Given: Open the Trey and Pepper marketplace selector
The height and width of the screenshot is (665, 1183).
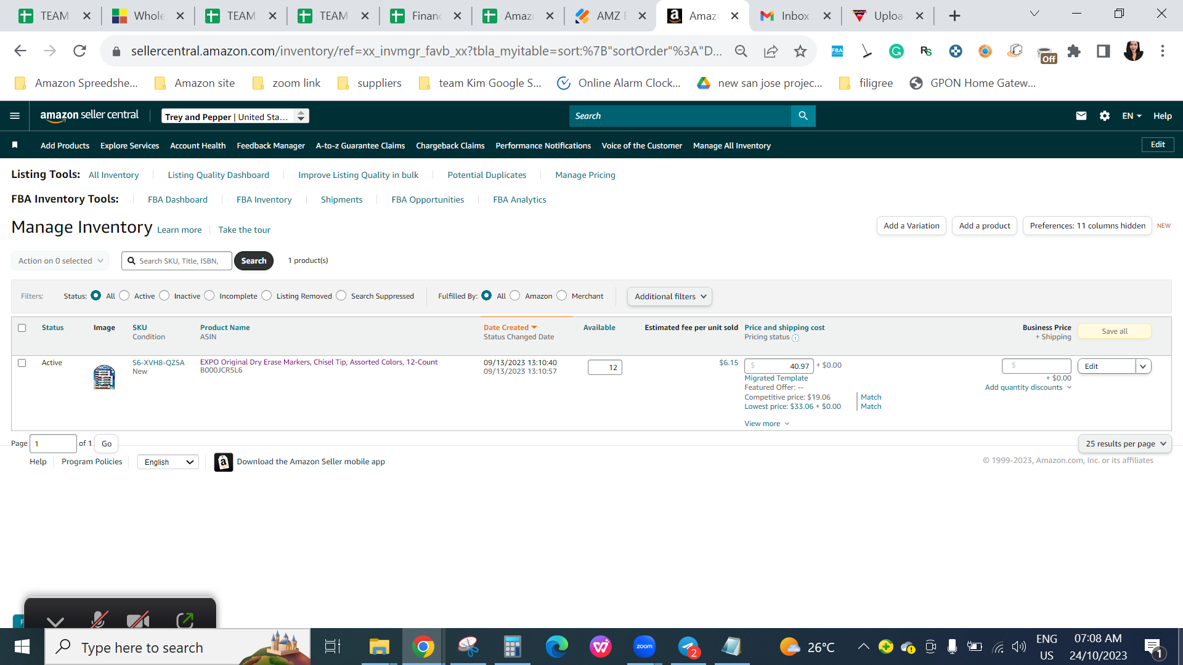Looking at the screenshot, I should point(235,116).
